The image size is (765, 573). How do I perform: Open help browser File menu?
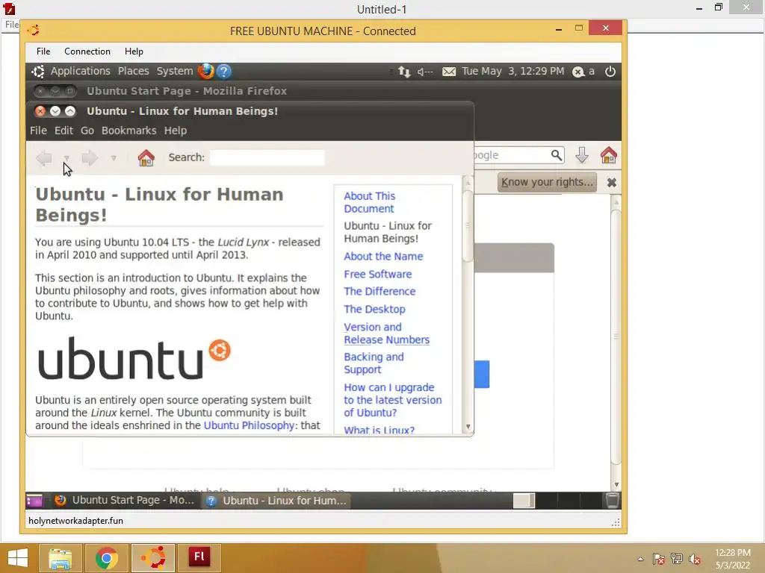[x=39, y=131]
